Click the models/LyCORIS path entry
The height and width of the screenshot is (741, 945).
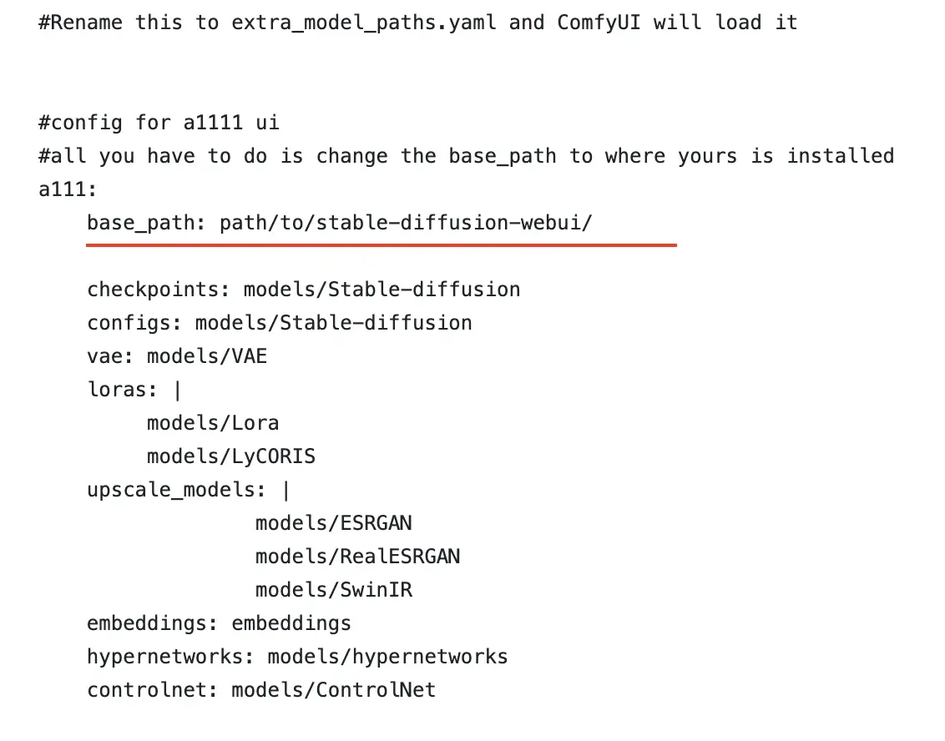(x=231, y=456)
